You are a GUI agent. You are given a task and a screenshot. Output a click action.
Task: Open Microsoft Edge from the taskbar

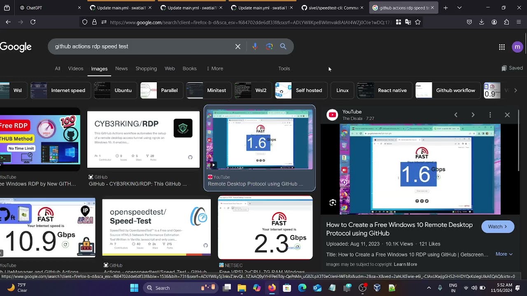(302, 288)
